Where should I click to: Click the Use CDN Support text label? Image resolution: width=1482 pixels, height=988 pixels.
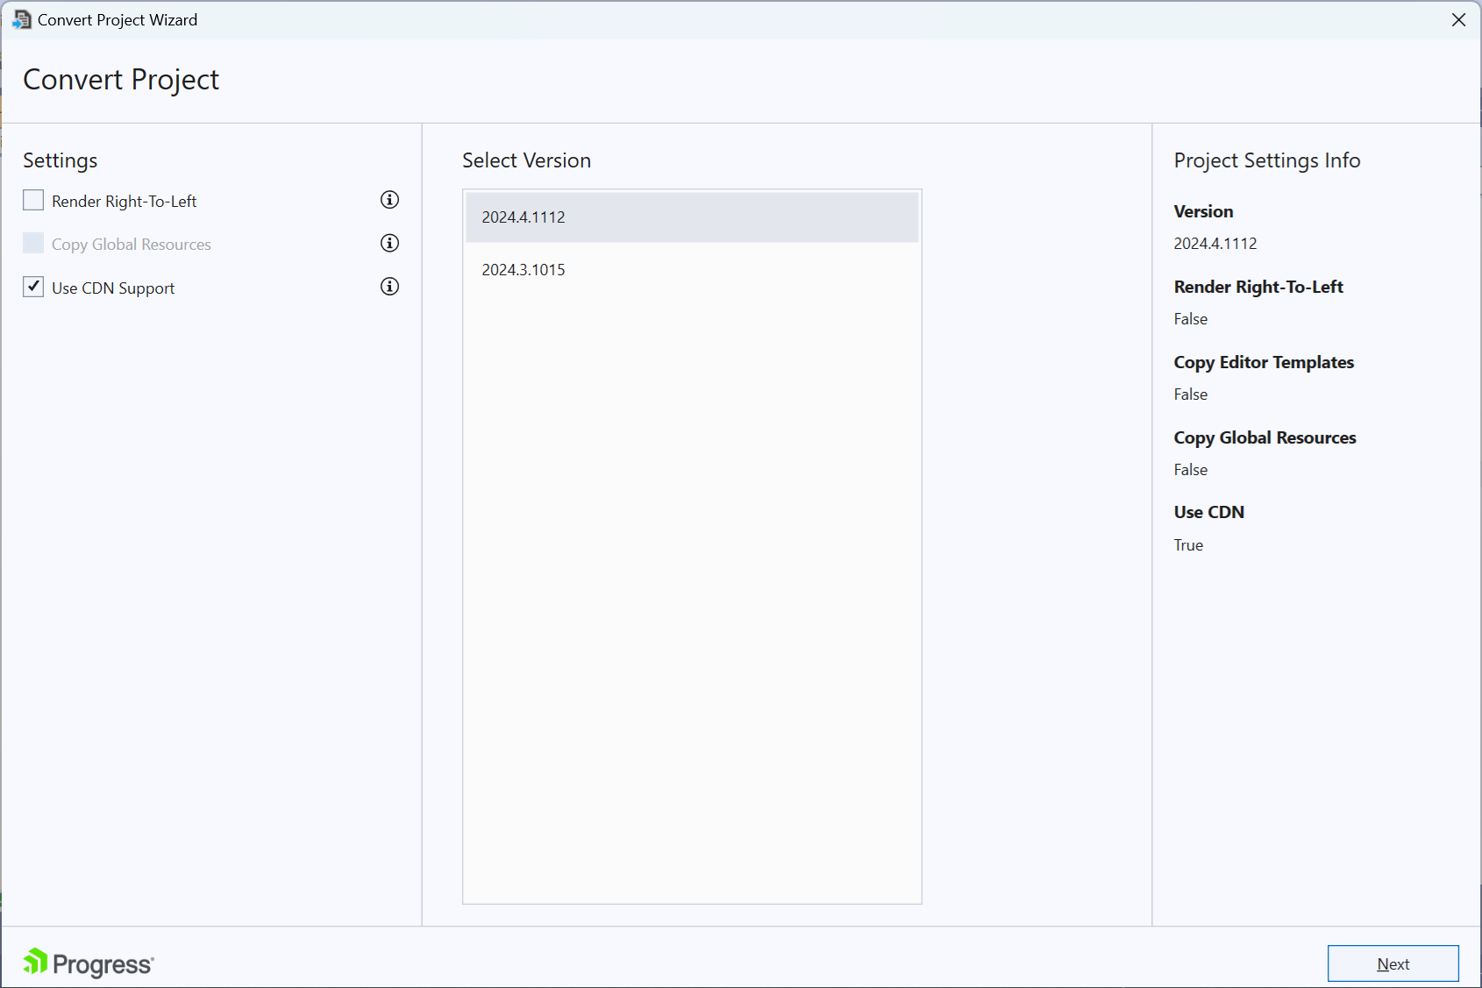112,287
